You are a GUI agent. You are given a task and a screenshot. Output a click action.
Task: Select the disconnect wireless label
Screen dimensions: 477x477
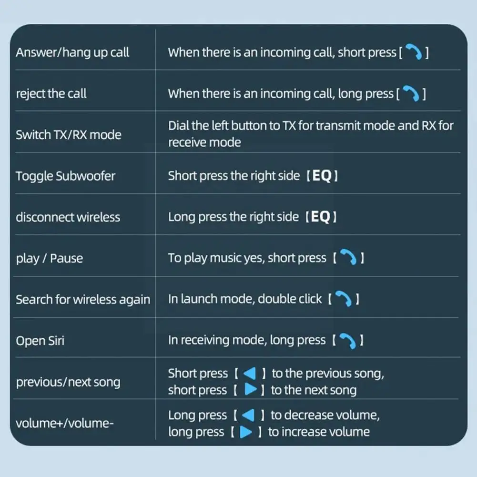[x=68, y=217]
